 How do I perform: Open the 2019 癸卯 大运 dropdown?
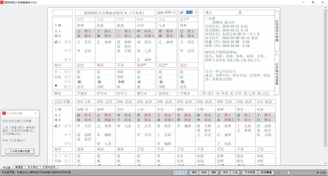pos(175,12)
